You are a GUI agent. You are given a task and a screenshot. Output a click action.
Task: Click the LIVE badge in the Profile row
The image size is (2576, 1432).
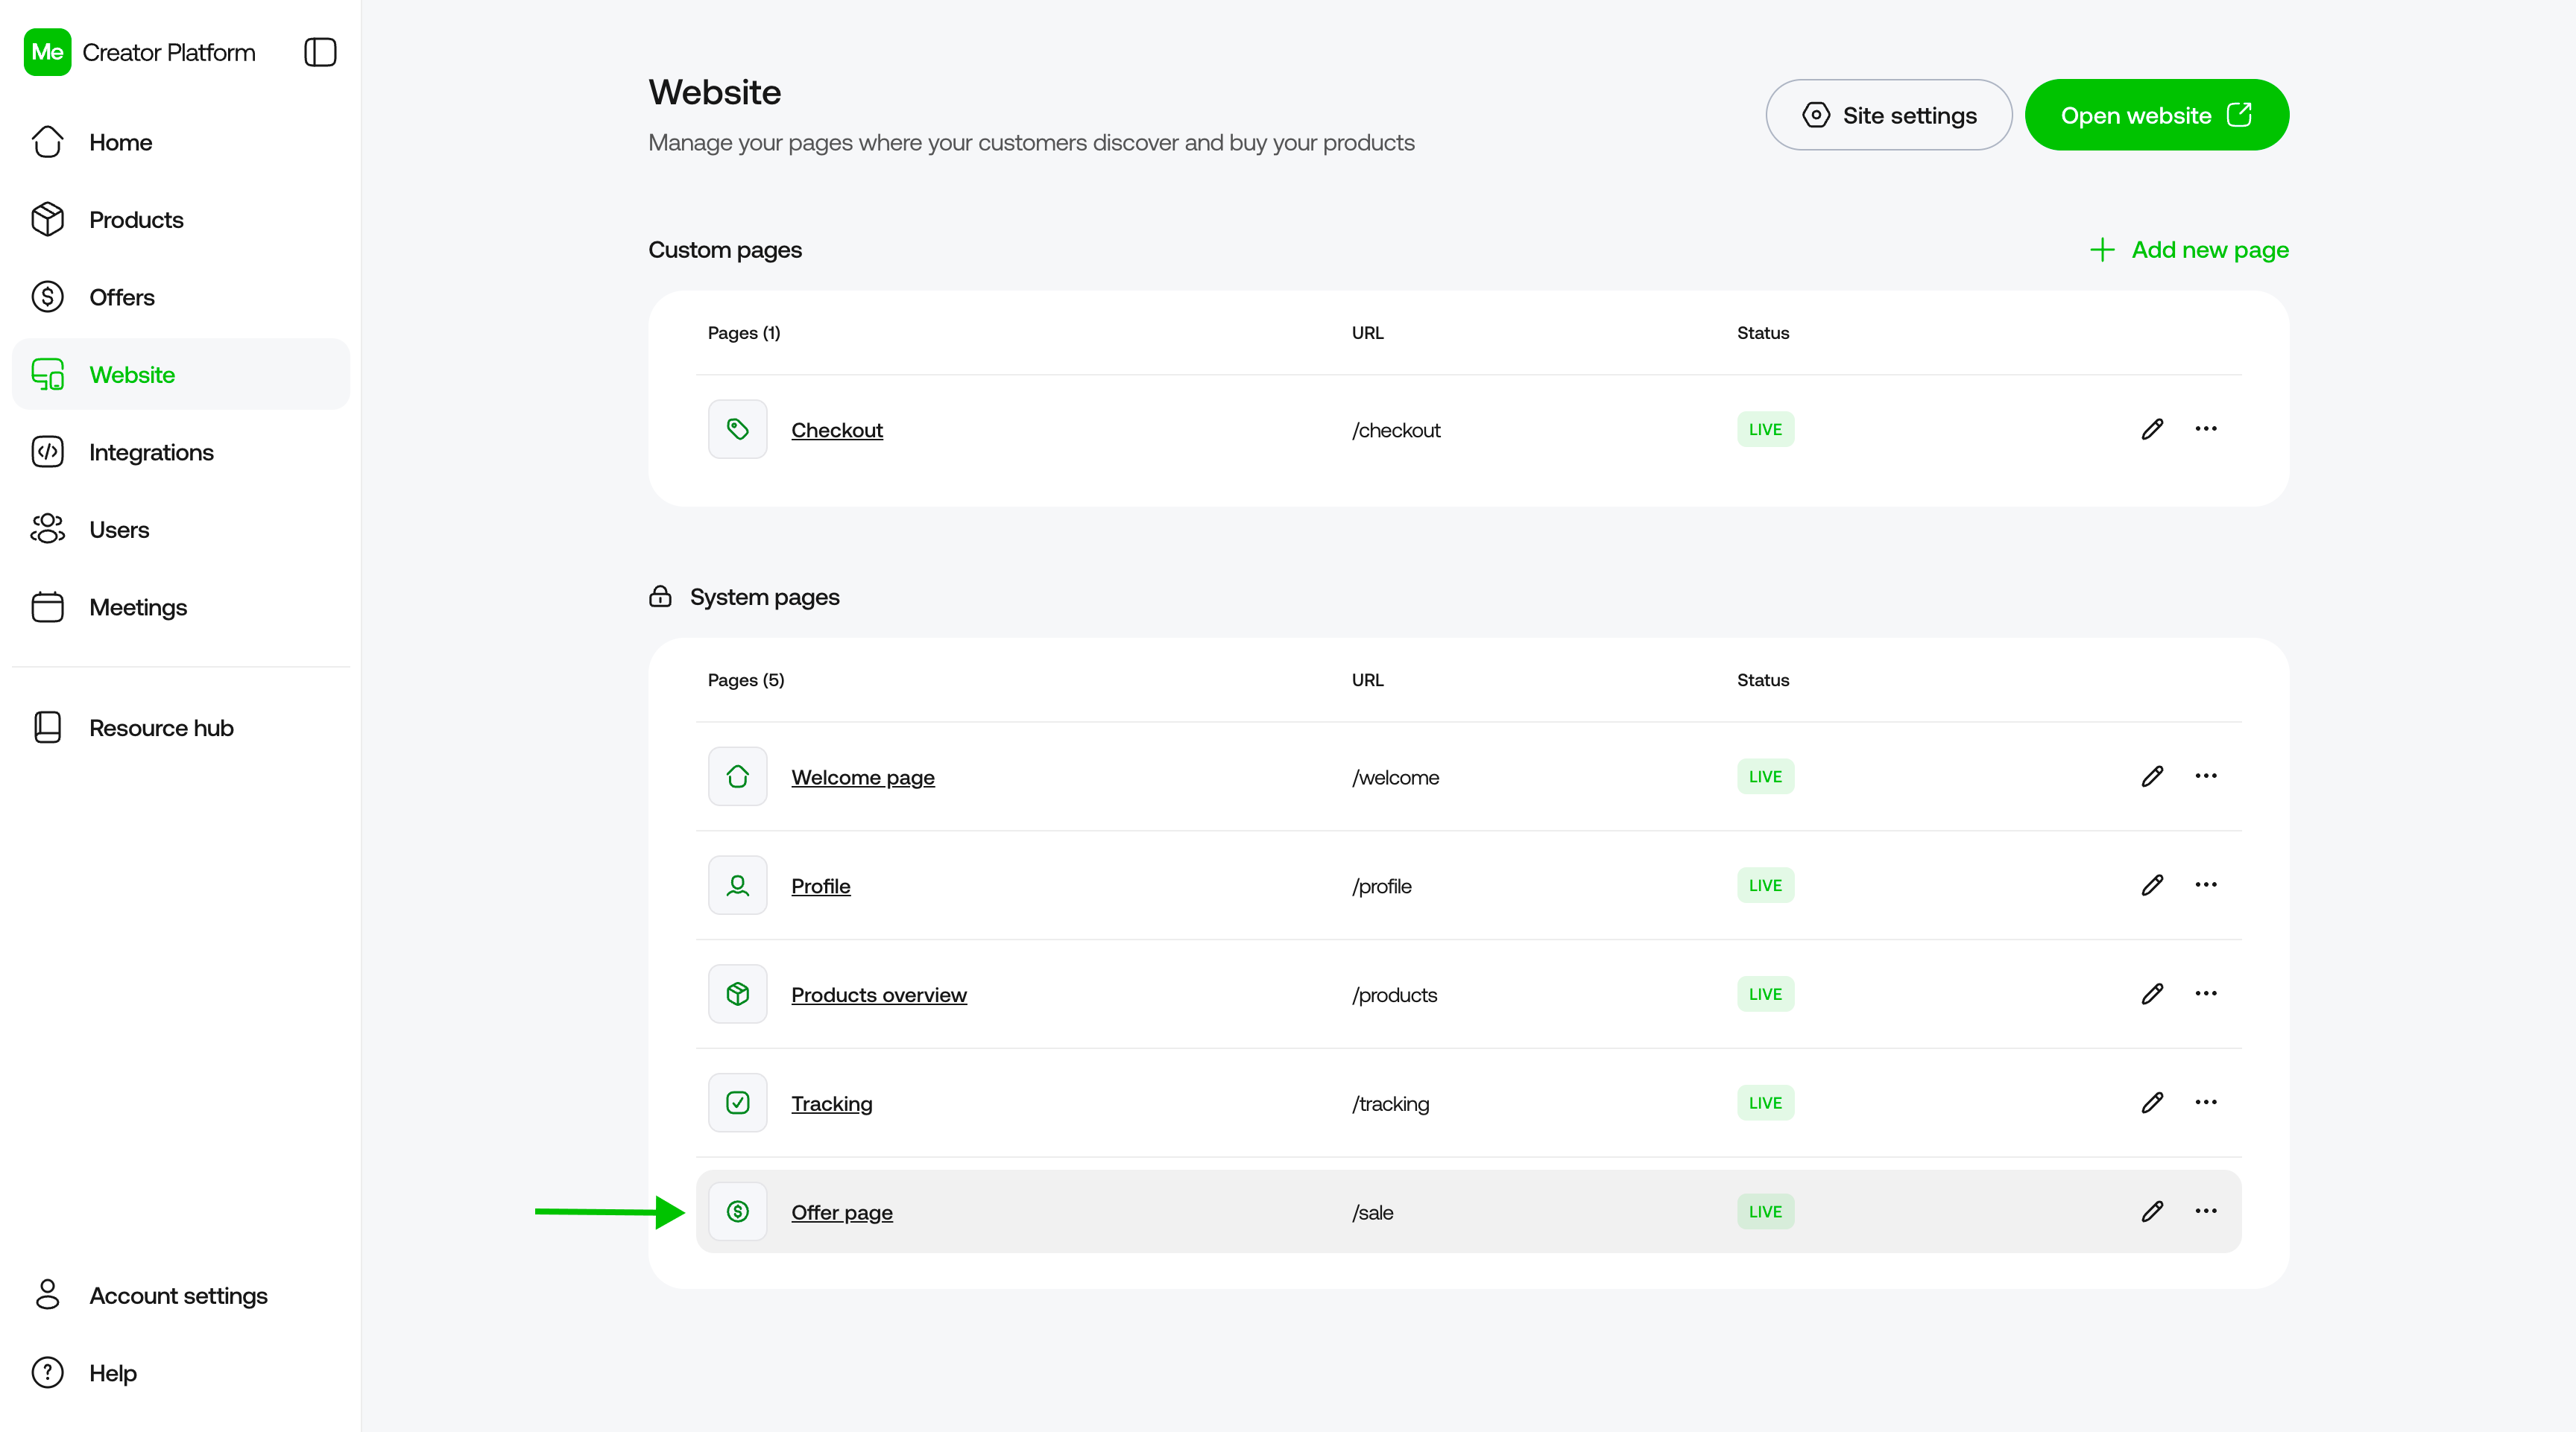click(1765, 885)
